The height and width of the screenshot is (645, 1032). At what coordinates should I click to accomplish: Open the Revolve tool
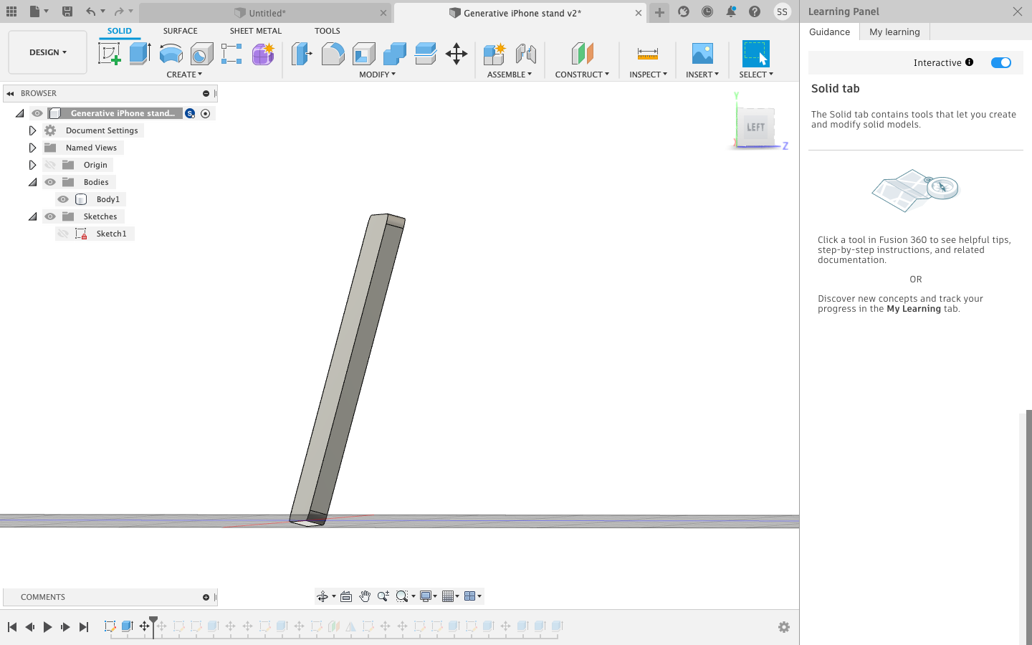pos(171,54)
